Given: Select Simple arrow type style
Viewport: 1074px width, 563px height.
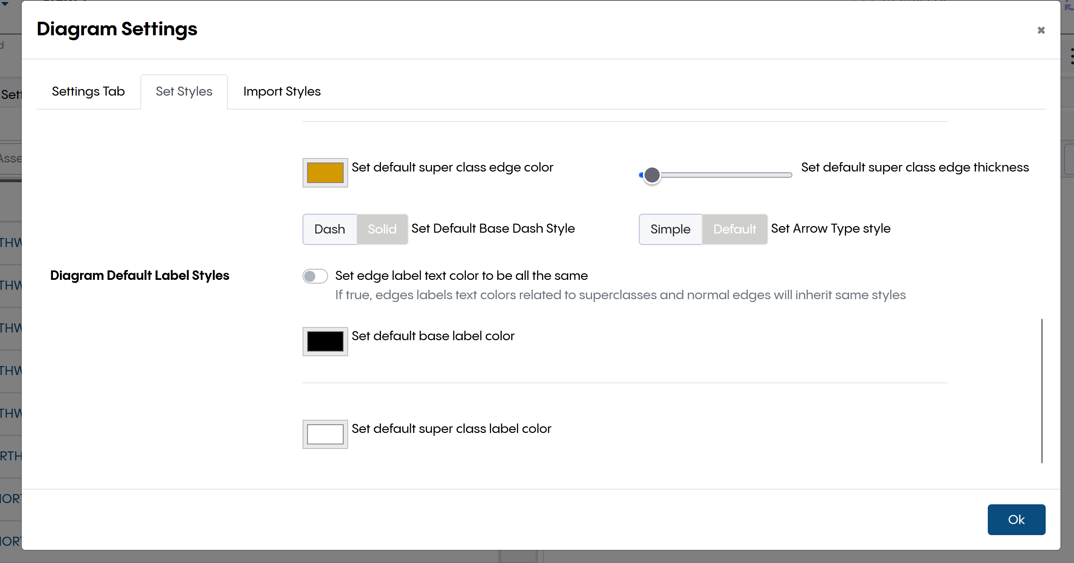Looking at the screenshot, I should pos(670,229).
